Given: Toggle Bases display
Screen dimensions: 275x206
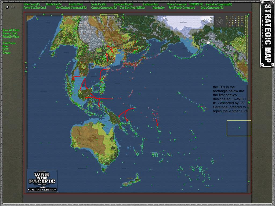Looking at the screenshot, I should [5, 46].
